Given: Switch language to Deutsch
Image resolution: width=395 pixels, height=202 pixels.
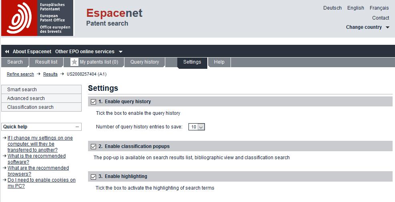Looking at the screenshot, I should click(x=333, y=8).
